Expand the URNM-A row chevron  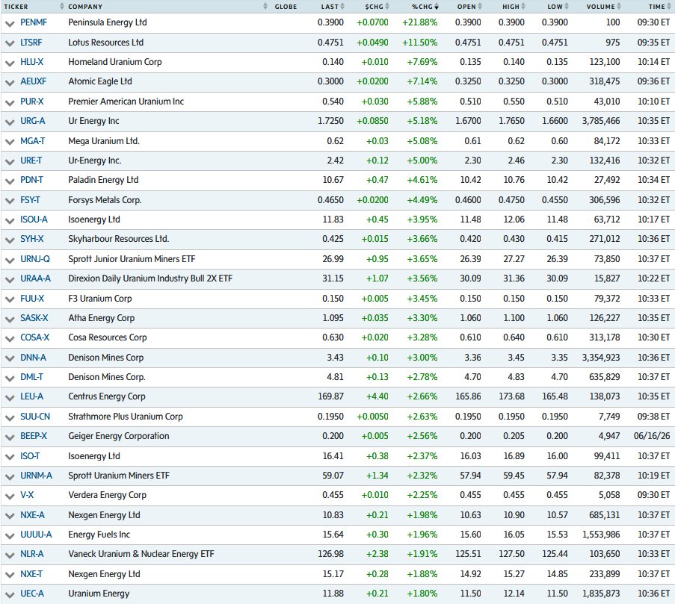coord(10,477)
